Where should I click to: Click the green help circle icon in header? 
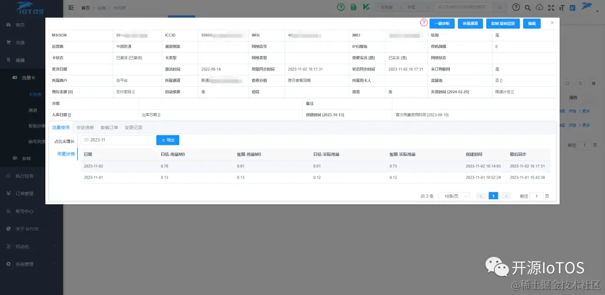point(341,7)
